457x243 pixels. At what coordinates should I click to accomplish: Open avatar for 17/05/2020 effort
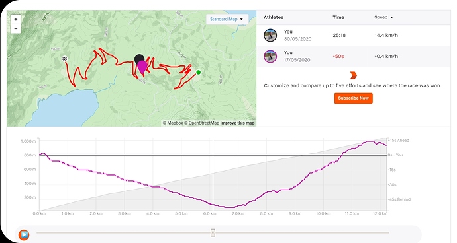coord(270,56)
